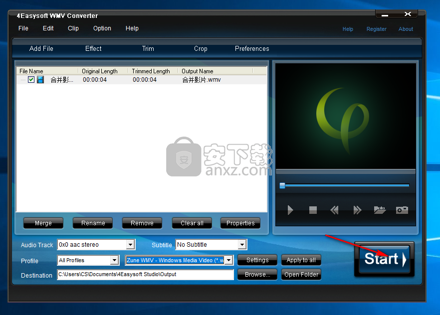Click the preview seek slider handle
This screenshot has height=315, width=440.
pos(282,185)
